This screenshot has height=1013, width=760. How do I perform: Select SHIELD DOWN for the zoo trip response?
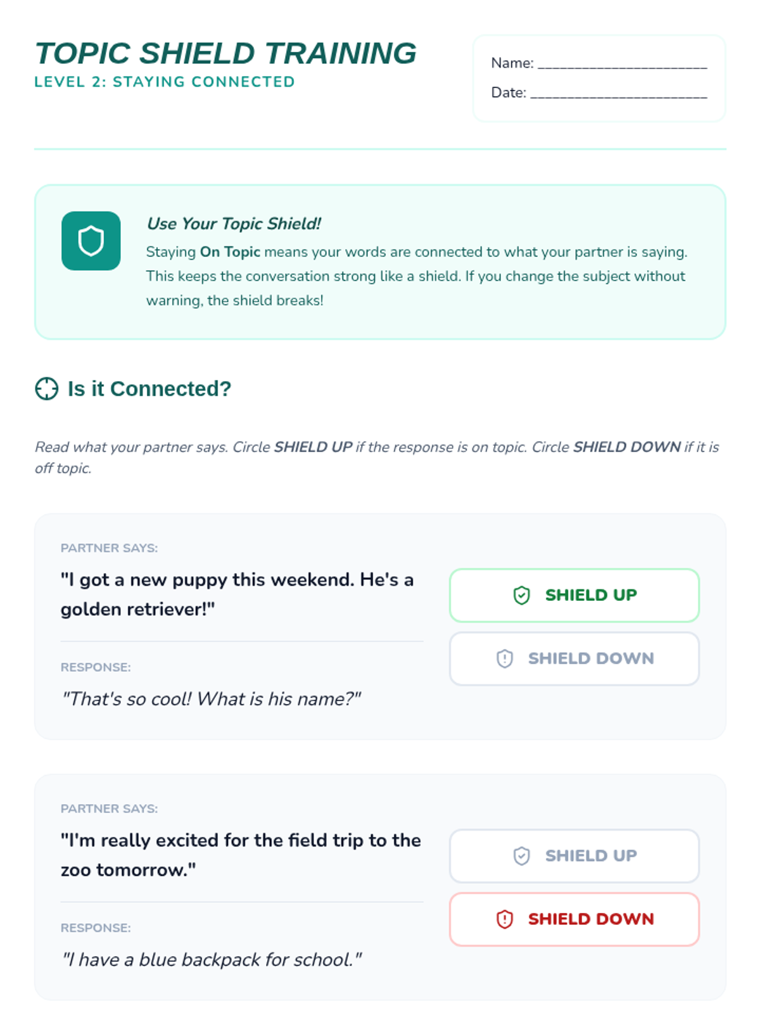[574, 919]
